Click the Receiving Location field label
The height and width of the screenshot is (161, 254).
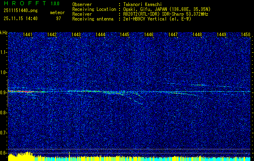coord(94,9)
